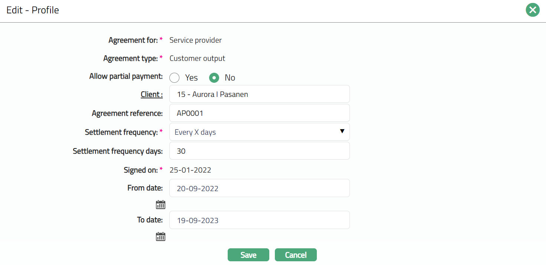Click the Allow partial payment label
Image resolution: width=546 pixels, height=265 pixels.
click(126, 76)
